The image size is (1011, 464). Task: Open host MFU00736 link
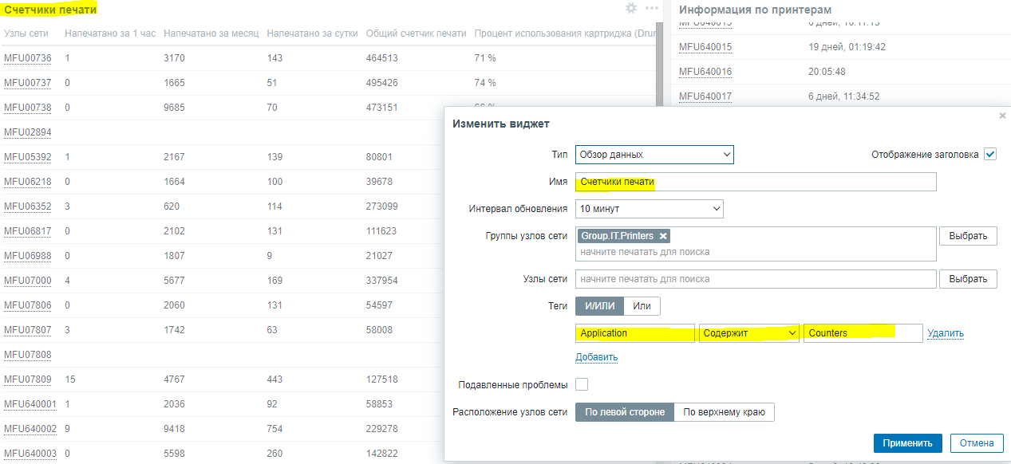pyautogui.click(x=28, y=58)
